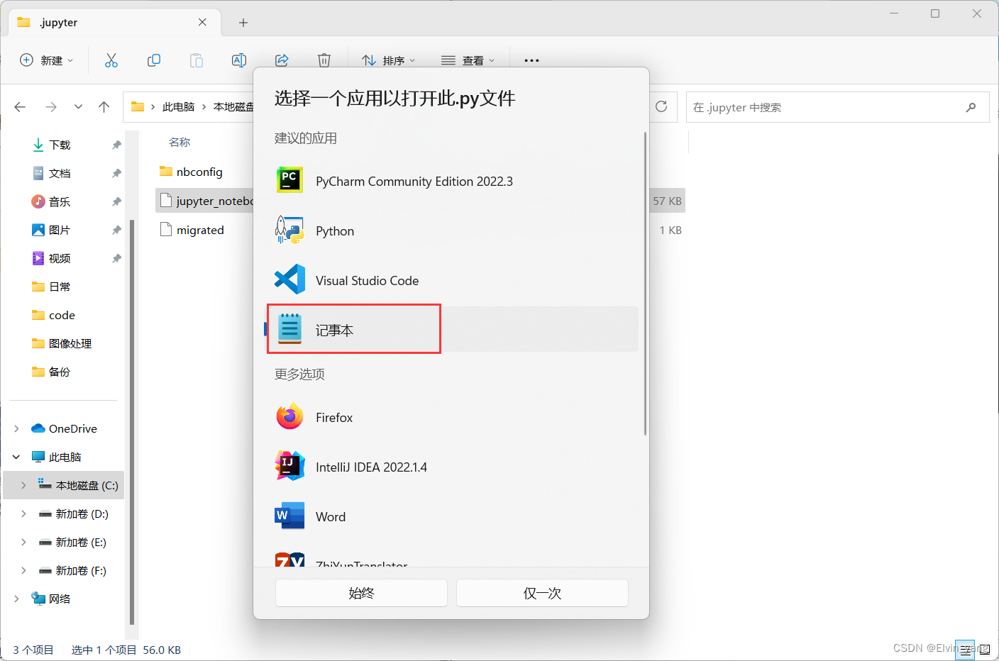Expand 新加卷 (D:) tree node
999x661 pixels.
[x=23, y=513]
